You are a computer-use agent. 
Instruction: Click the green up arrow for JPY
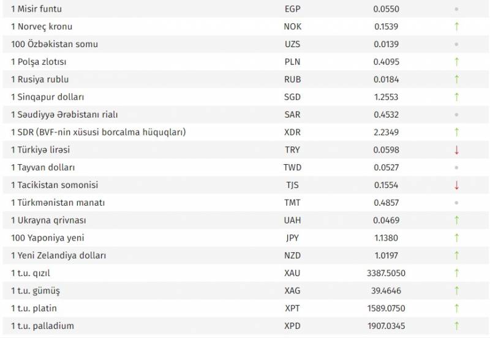pyautogui.click(x=456, y=238)
